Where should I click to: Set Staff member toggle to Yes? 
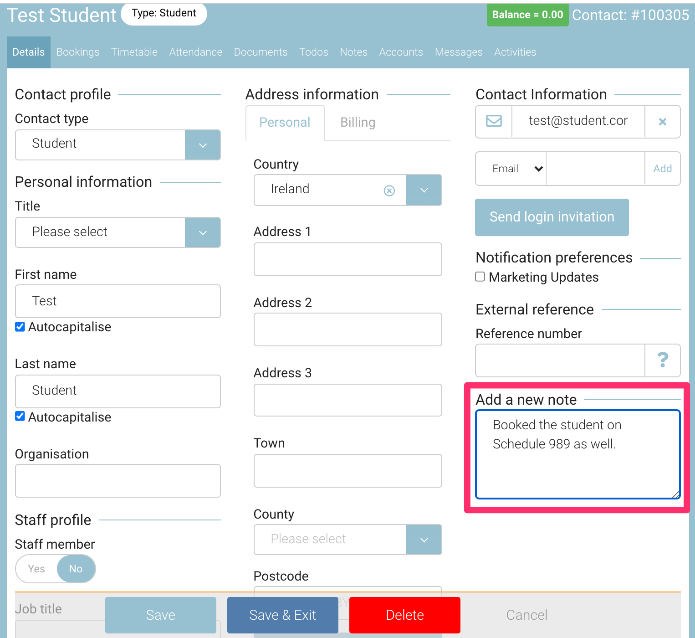coord(36,569)
